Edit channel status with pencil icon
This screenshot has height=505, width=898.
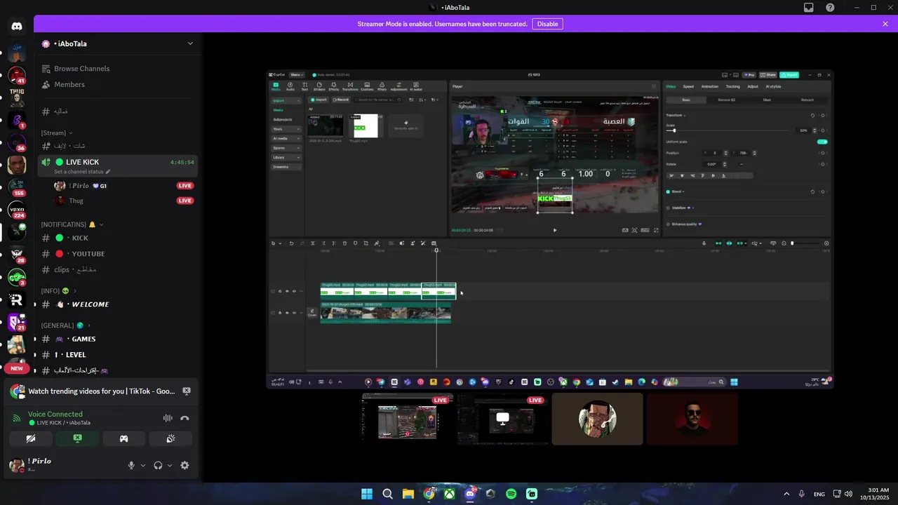(x=108, y=172)
